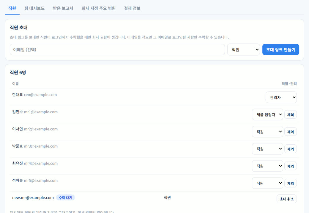
Task: Open the 받은 보고서 tab
Action: tap(63, 8)
